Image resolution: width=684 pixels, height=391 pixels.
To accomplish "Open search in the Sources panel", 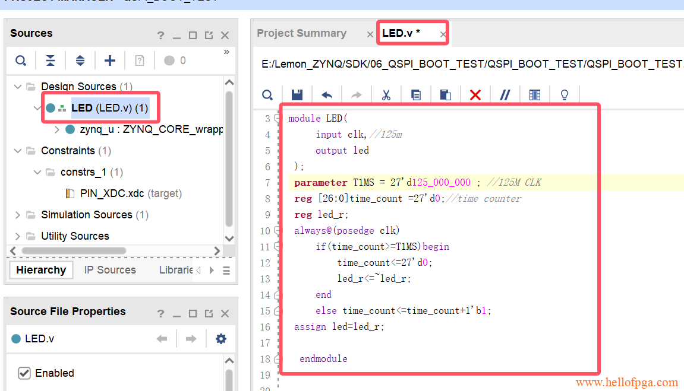I will pyautogui.click(x=21, y=61).
